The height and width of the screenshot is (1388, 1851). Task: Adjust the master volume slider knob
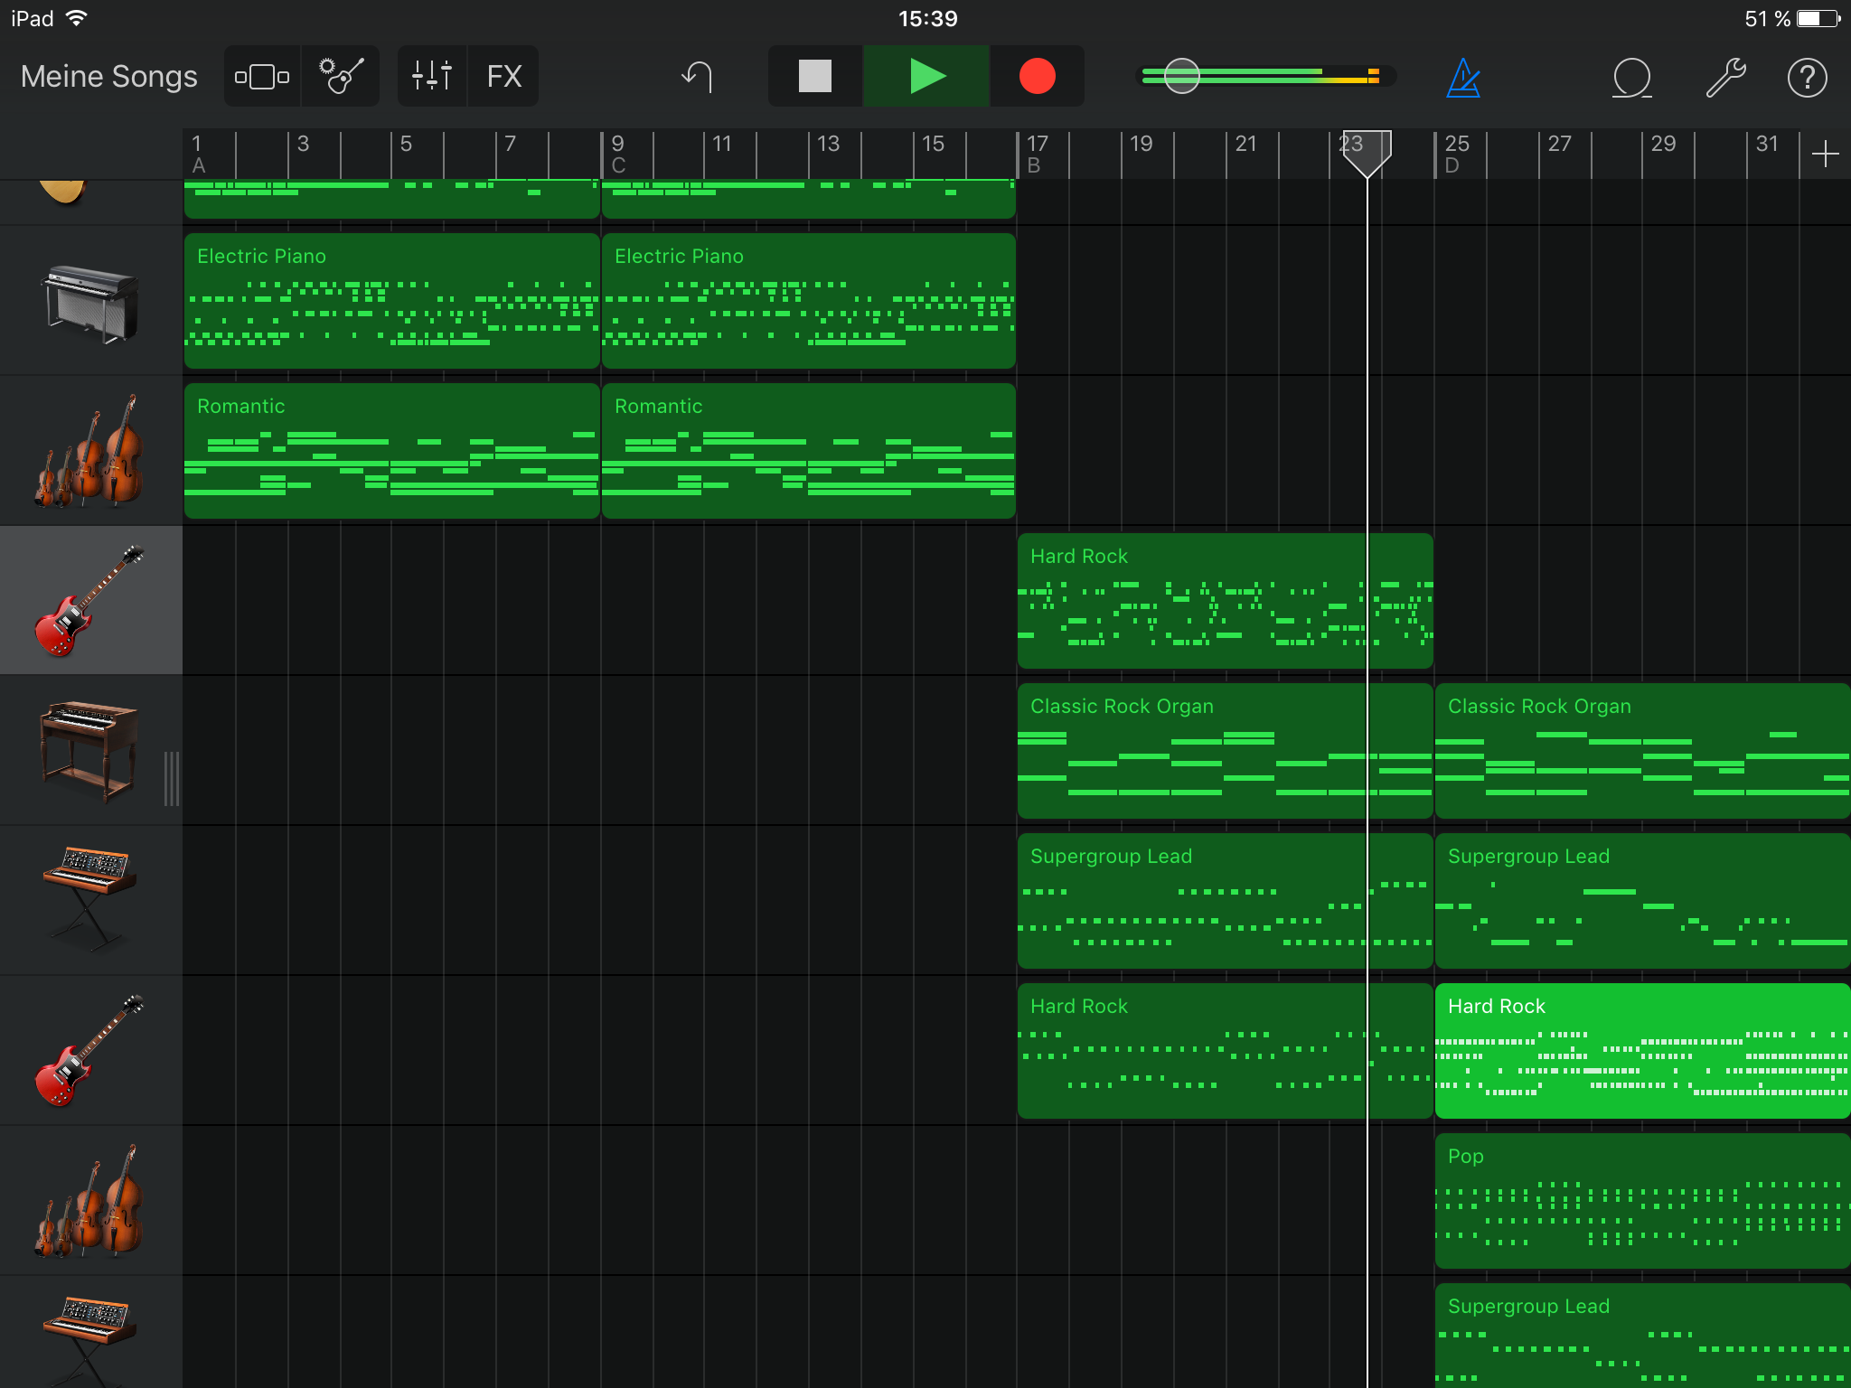pyautogui.click(x=1181, y=77)
